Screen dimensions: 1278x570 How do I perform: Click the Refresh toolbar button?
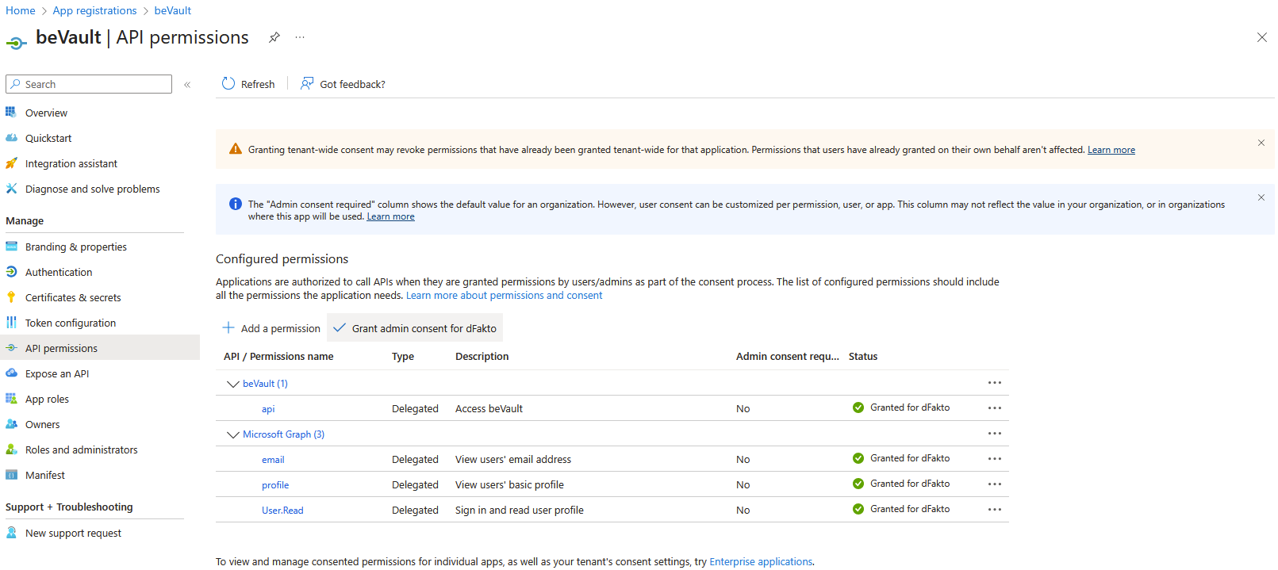248,84
